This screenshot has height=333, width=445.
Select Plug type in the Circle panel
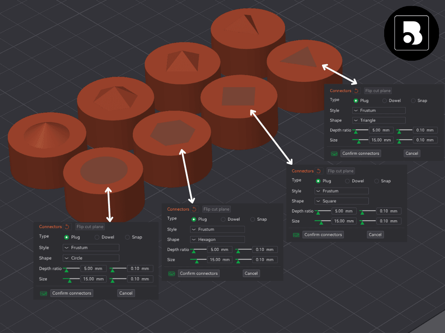[x=66, y=237]
